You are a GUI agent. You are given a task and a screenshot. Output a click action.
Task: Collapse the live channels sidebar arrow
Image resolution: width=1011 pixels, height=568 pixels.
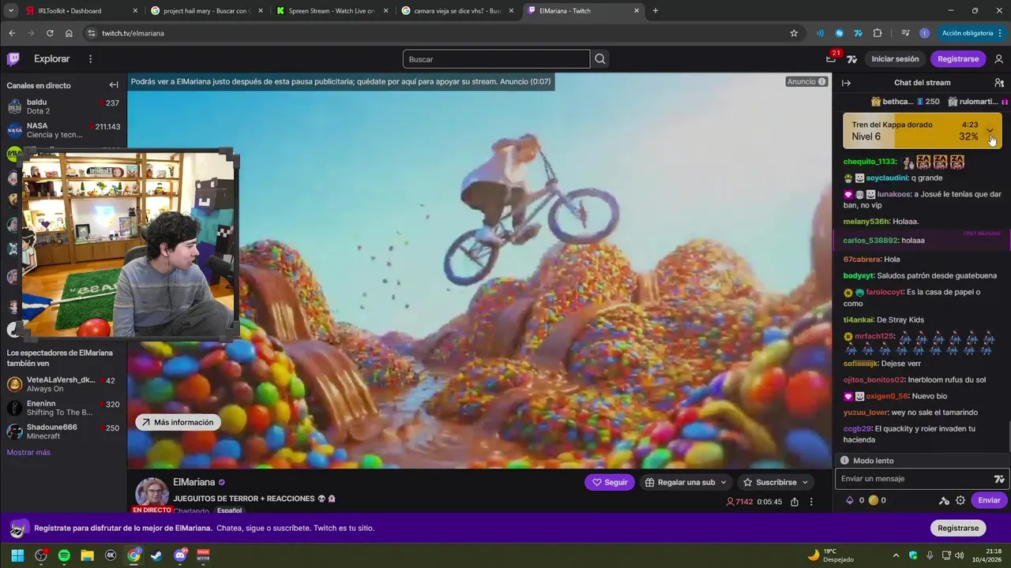coord(114,85)
